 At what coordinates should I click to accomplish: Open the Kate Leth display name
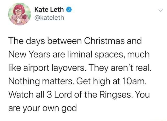point(49,10)
